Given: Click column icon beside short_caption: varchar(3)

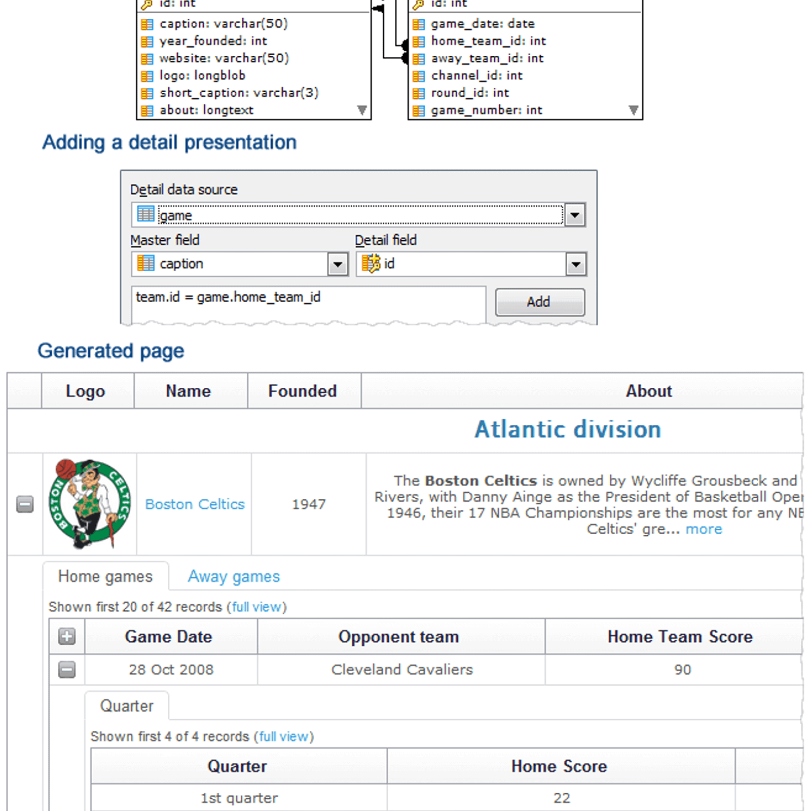Looking at the screenshot, I should [x=146, y=93].
